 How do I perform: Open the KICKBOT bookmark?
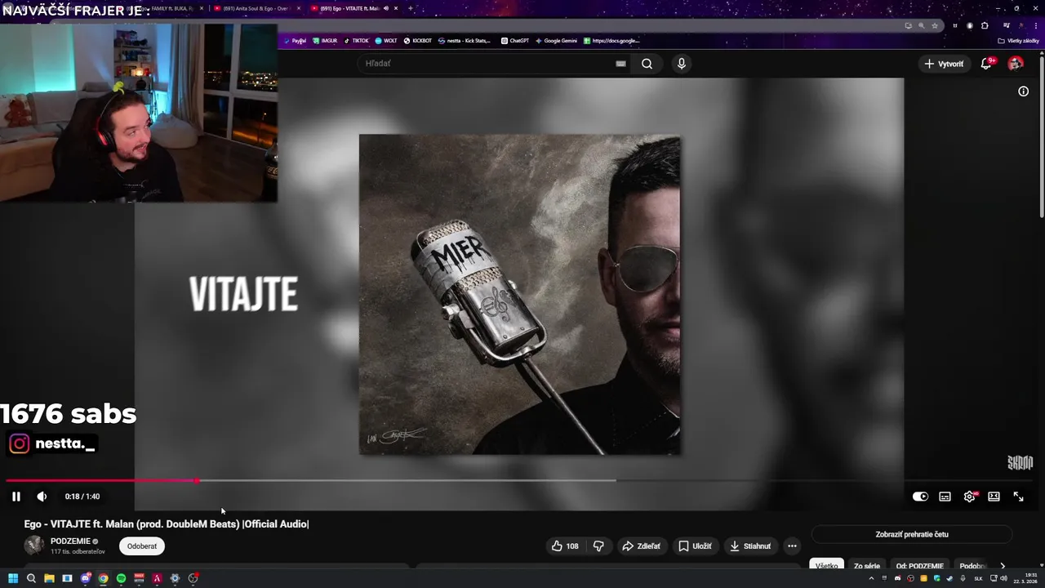tap(418, 41)
